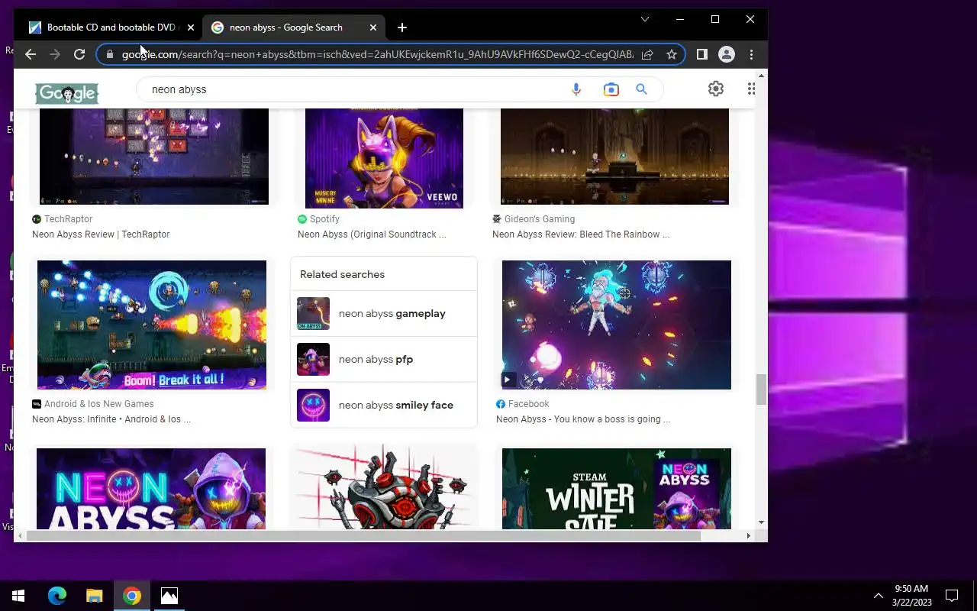The height and width of the screenshot is (611, 977).
Task: Open Neon Abyss Review: Bleed The Rainbow link
Action: 581,234
